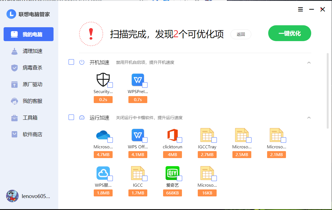This screenshot has height=210, width=332.
Task: Open 病毒查杀 in the sidebar
Action: 29,68
